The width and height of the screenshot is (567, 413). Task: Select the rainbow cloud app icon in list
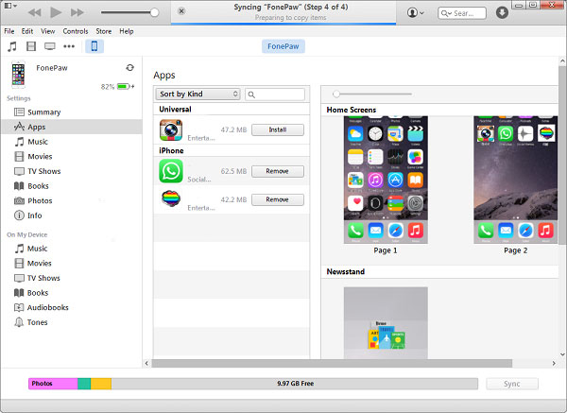tap(171, 198)
